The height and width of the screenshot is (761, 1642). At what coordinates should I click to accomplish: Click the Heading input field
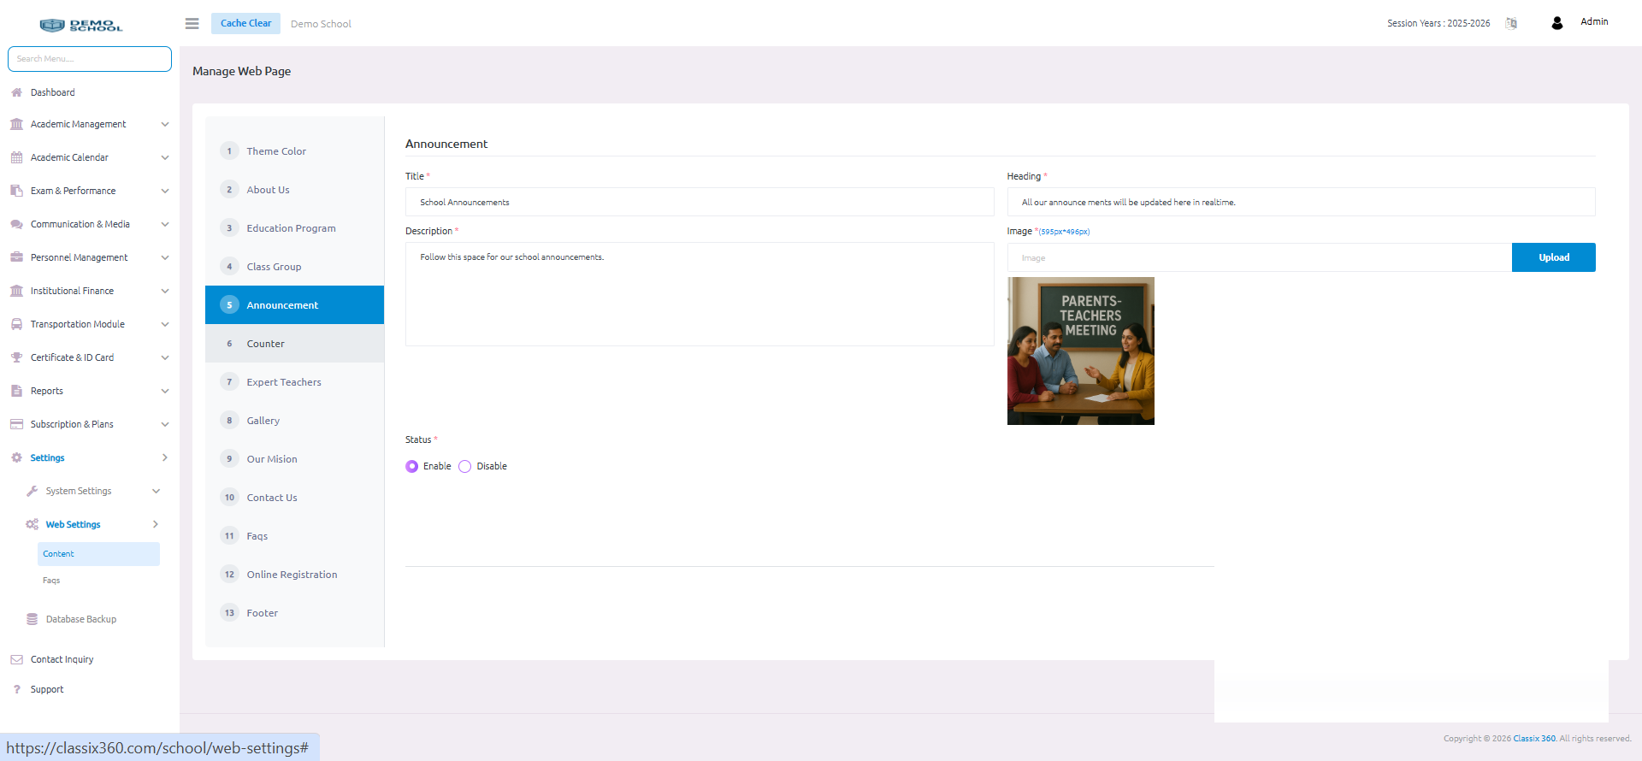(1301, 203)
